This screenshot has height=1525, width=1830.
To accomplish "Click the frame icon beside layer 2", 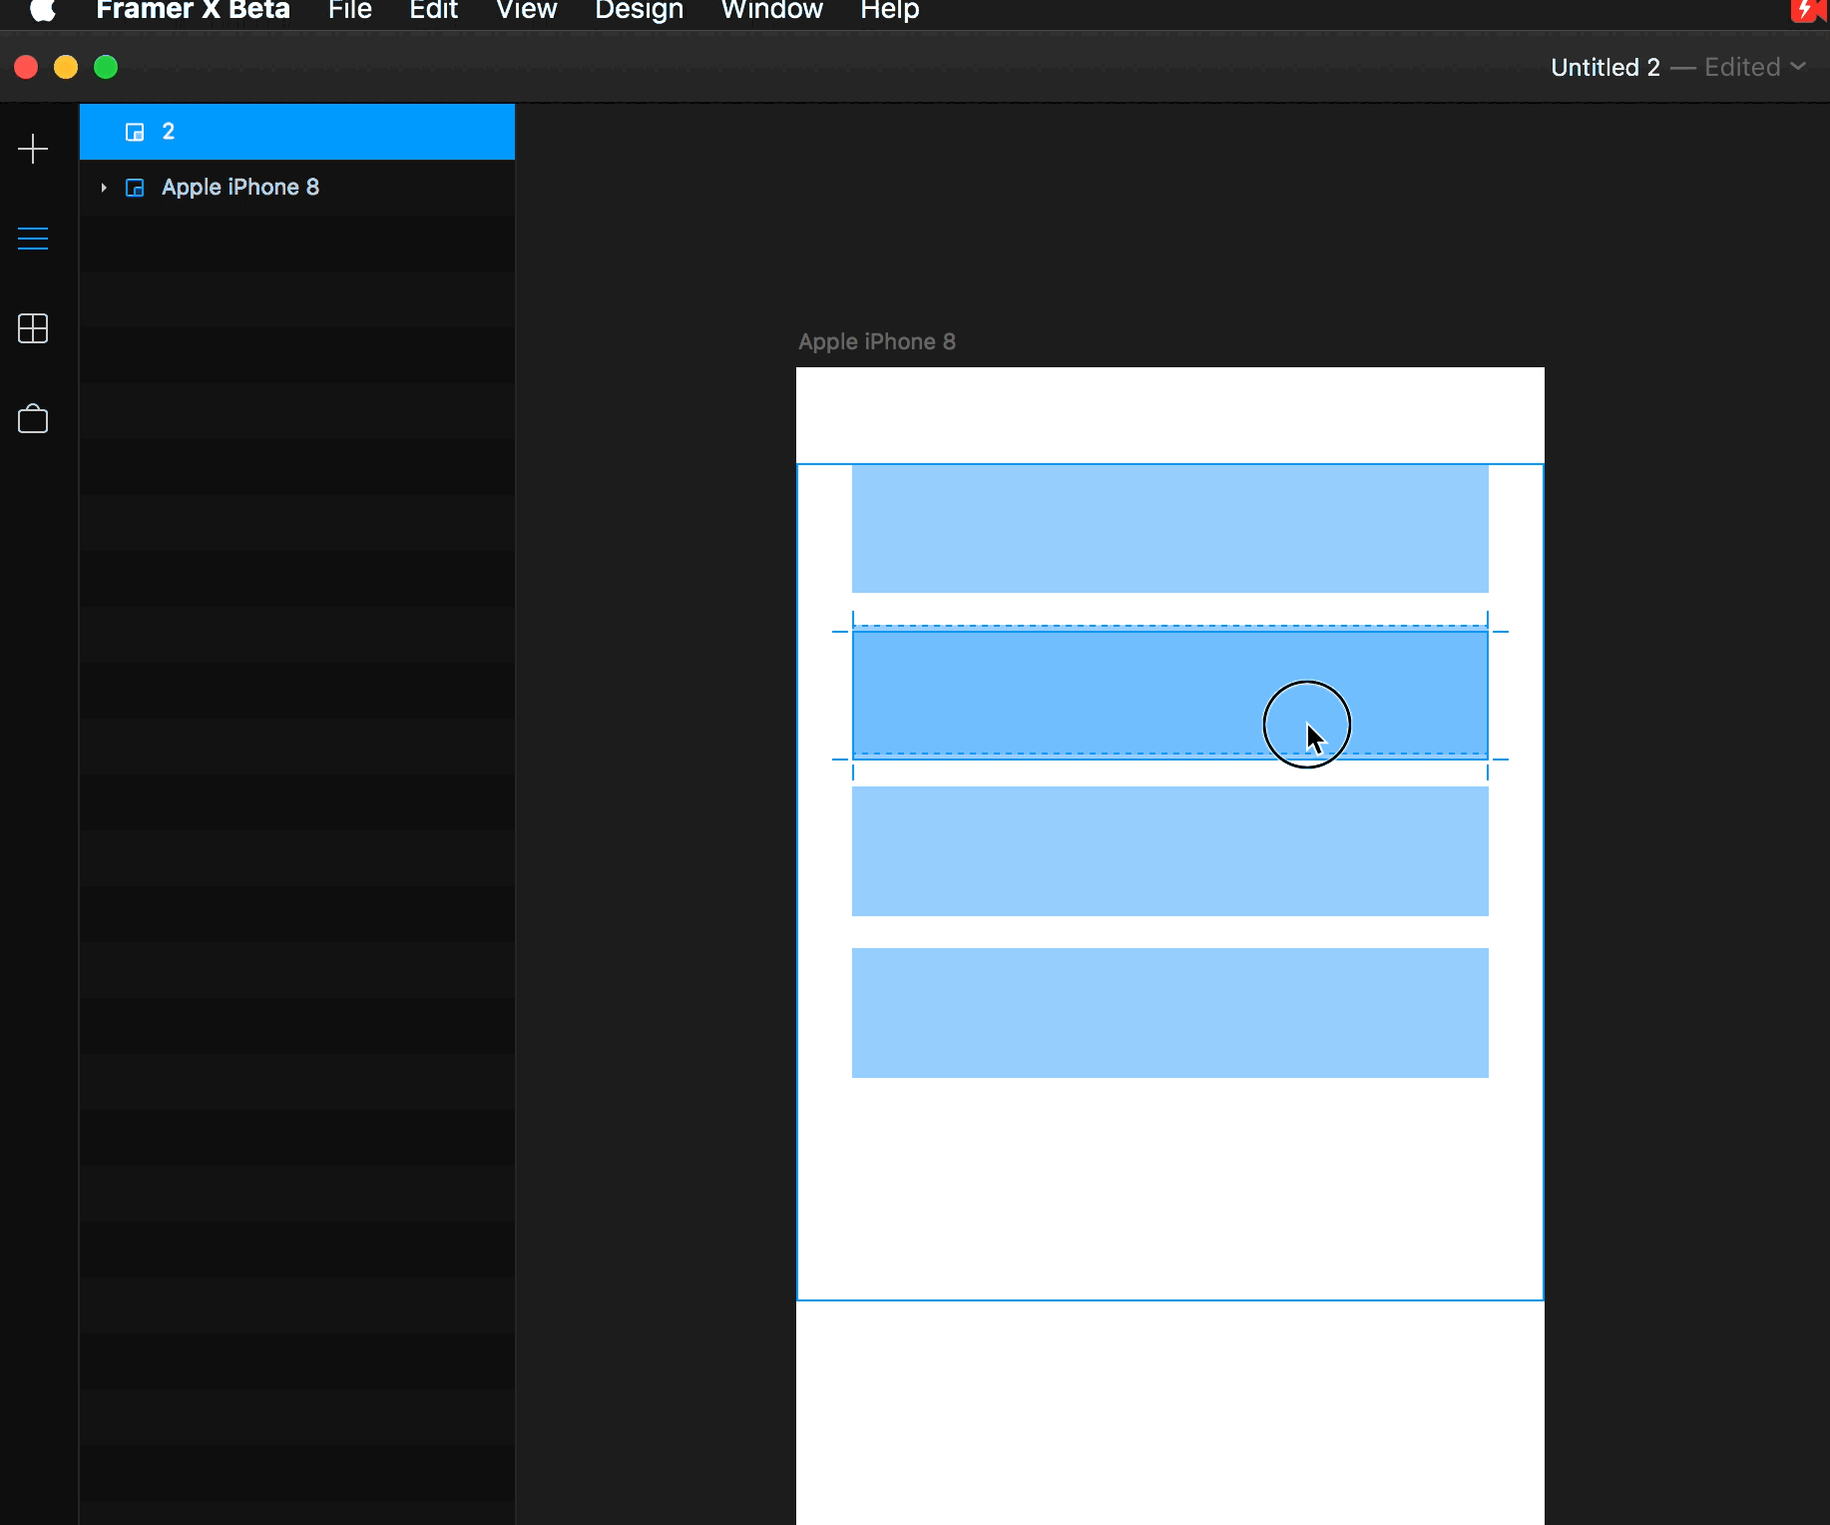I will coord(135,132).
